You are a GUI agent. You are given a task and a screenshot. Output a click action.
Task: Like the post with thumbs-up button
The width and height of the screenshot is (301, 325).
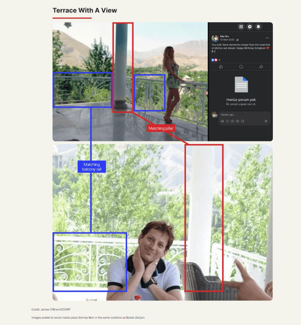click(221, 67)
